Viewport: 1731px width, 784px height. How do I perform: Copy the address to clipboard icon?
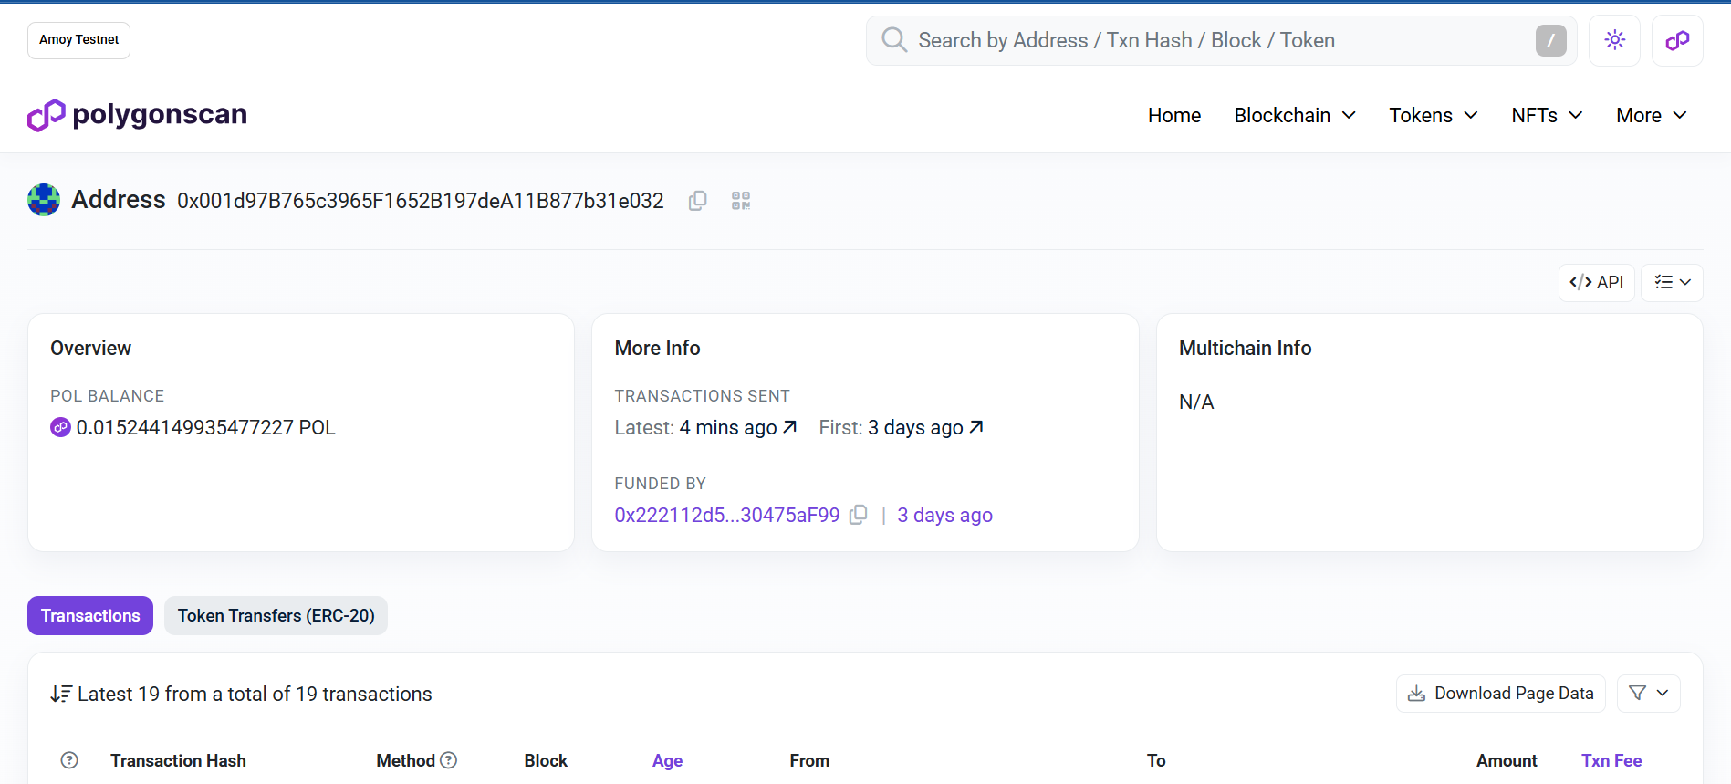[x=698, y=201]
